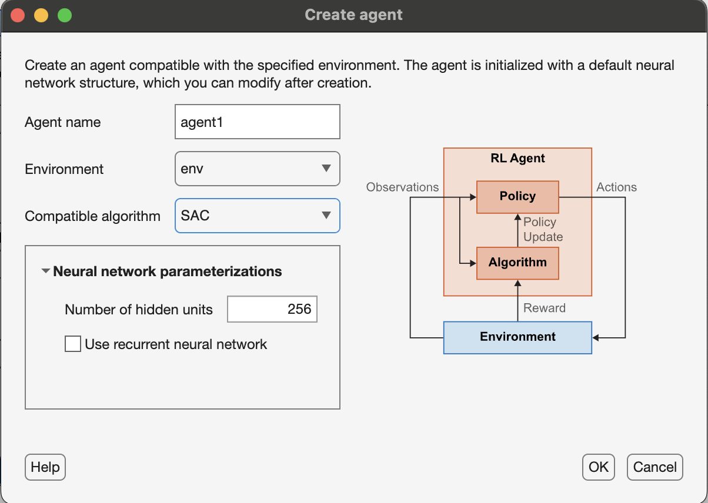Screen dimensions: 708x503
Task: Collapse Neural network parameterizations section
Action: (46, 271)
